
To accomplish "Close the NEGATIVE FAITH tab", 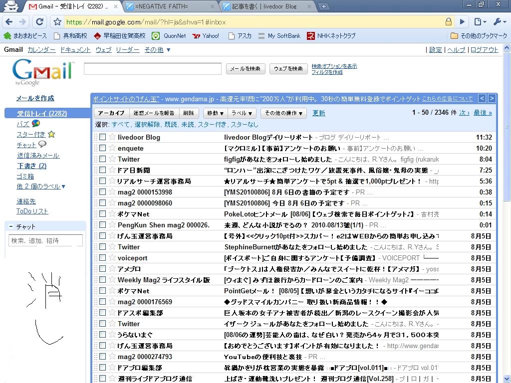I will pos(213,6).
